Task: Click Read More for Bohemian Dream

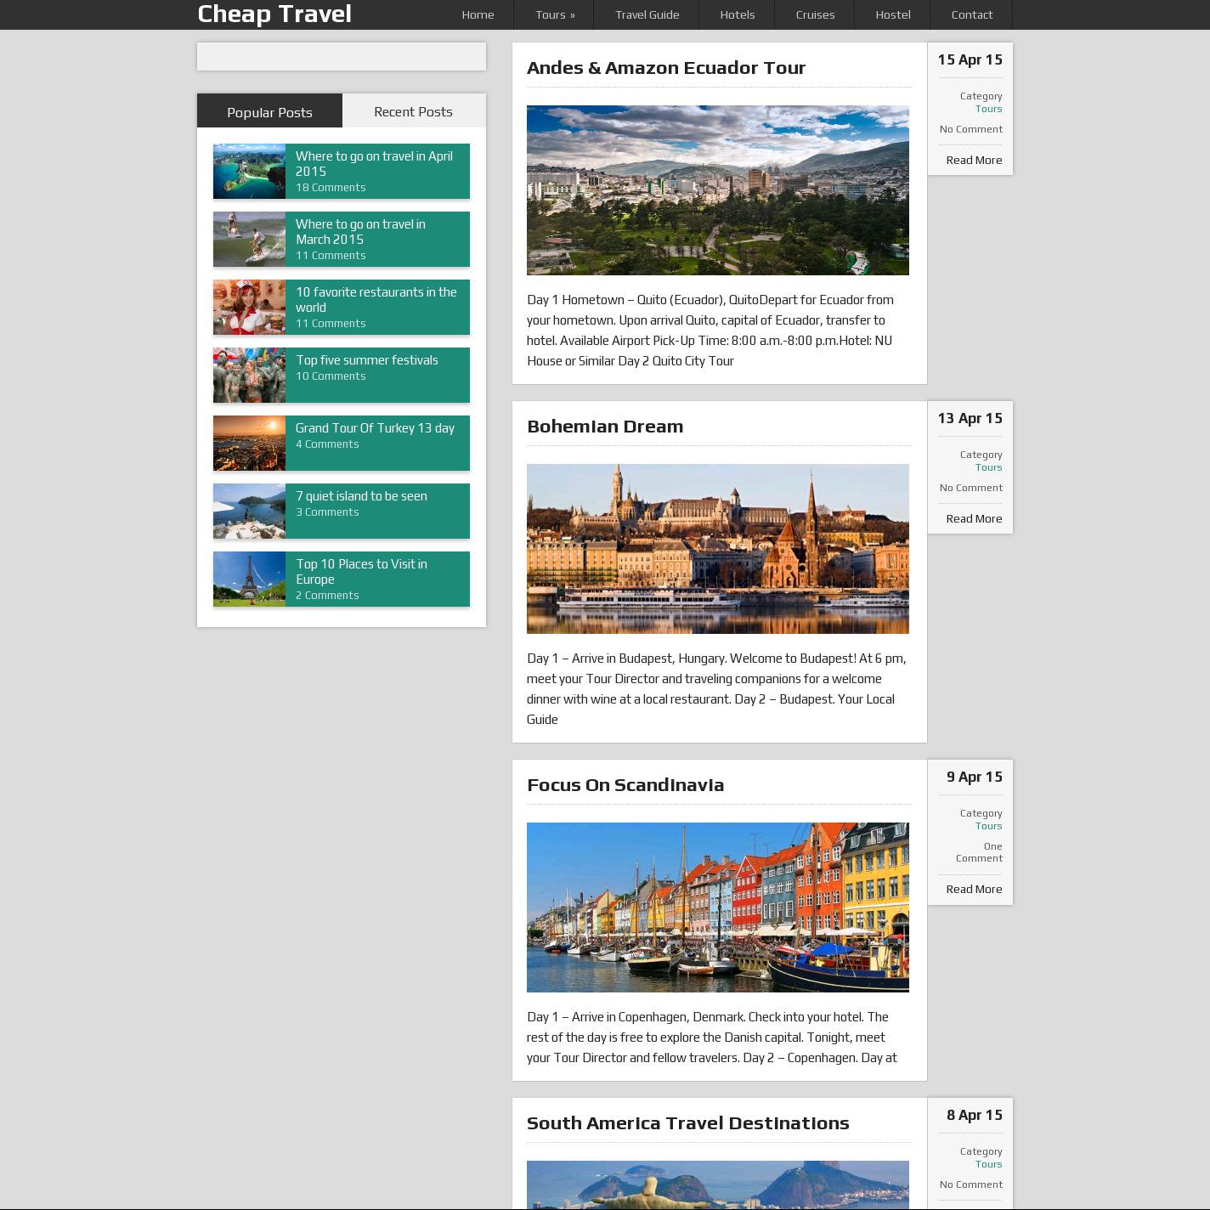Action: coord(973,518)
